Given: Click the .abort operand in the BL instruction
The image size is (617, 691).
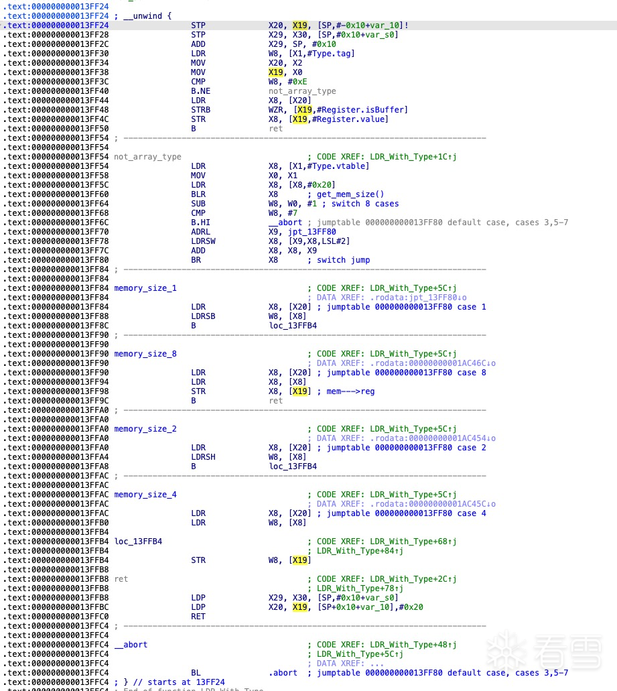Looking at the screenshot, I should click(x=283, y=673).
